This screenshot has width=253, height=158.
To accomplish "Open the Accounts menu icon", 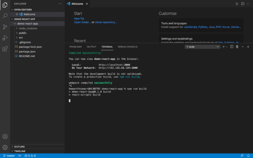I will point(5,137).
